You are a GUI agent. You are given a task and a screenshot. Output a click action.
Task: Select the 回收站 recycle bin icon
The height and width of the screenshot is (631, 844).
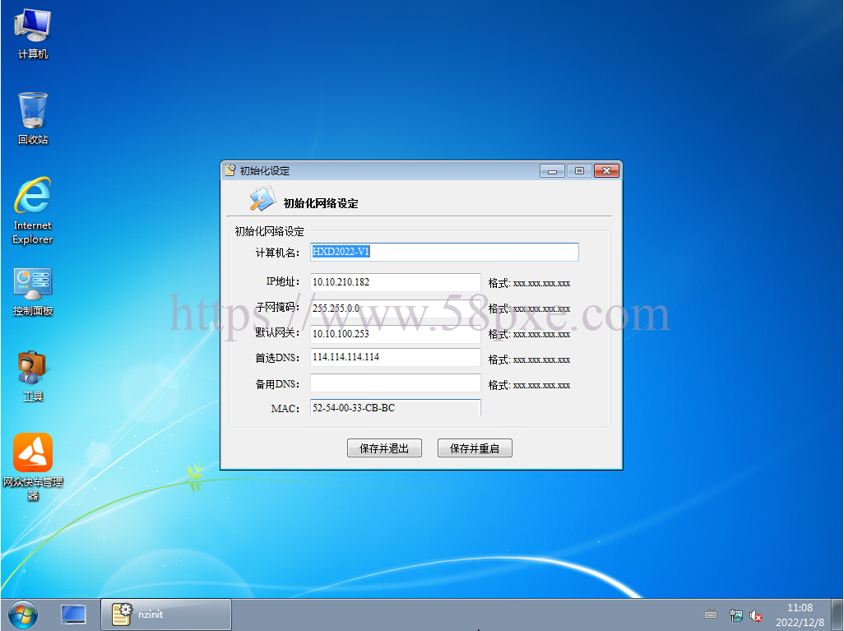pos(32,118)
